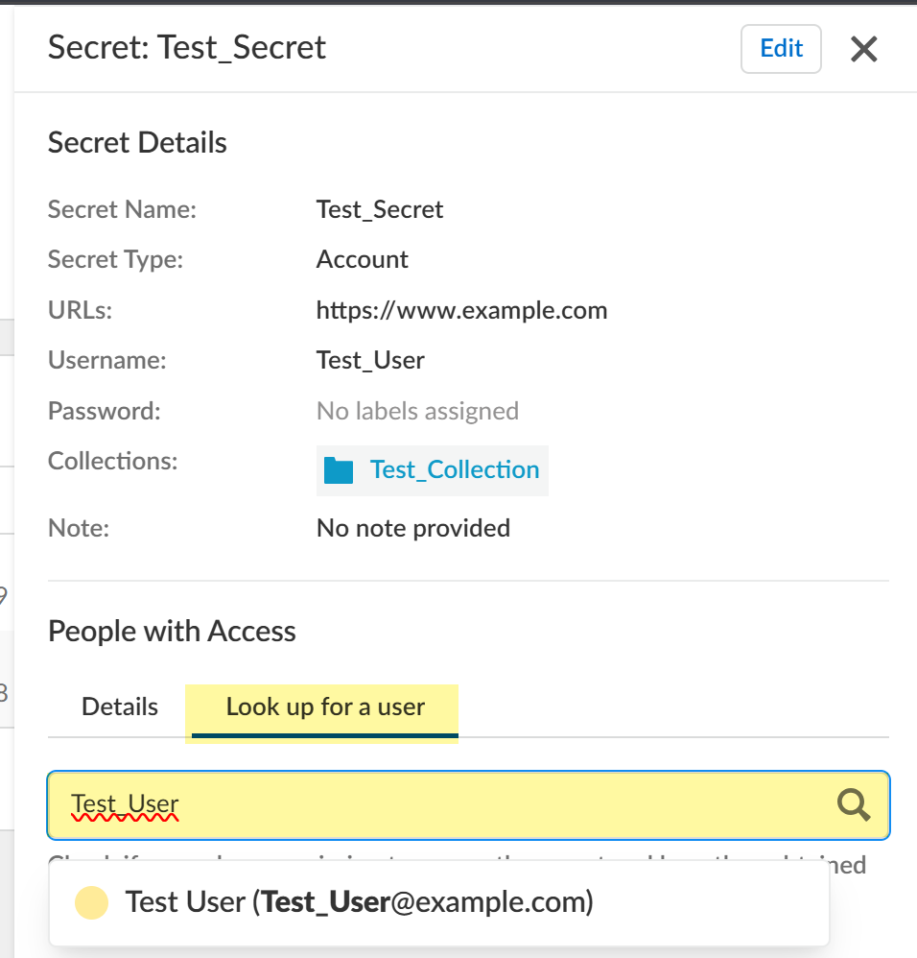917x958 pixels.
Task: Click the Secret Details heading
Action: point(137,143)
